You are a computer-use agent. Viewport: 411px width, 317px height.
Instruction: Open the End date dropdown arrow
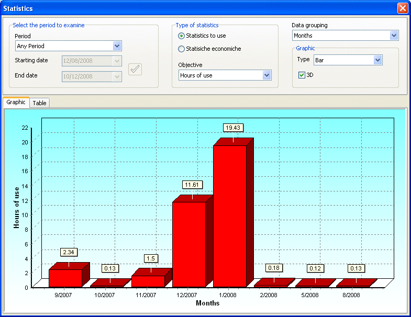point(117,76)
